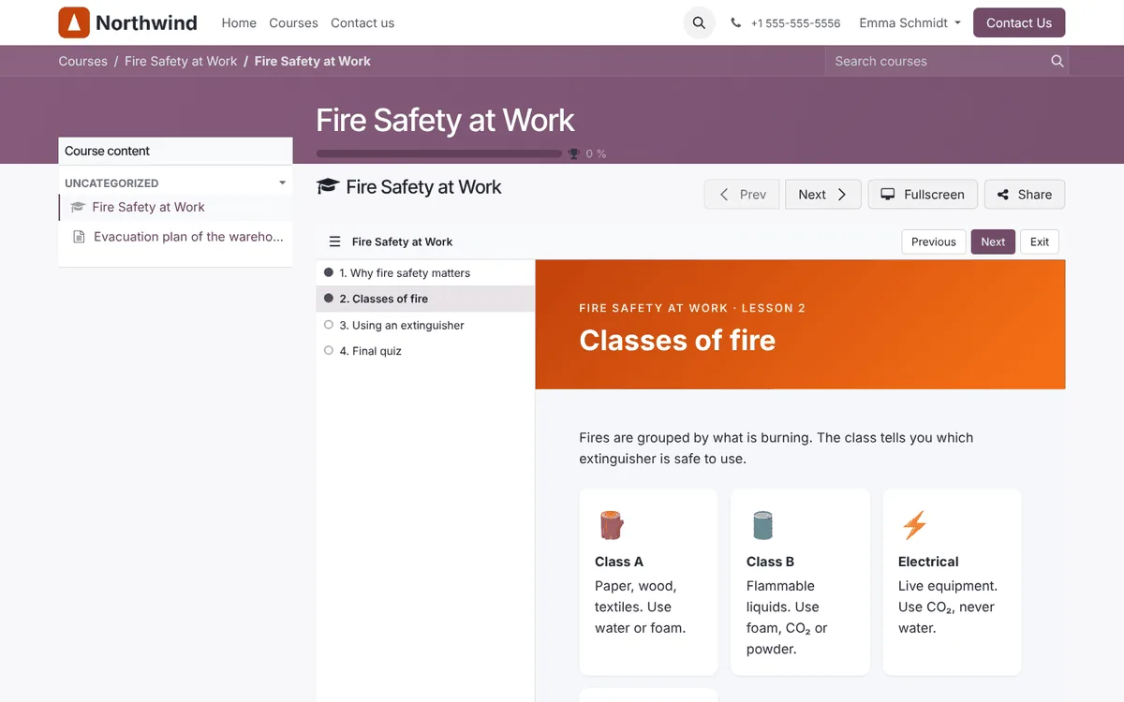Submit search with the Search courses magnifier
This screenshot has width=1124, height=702.
tap(1057, 61)
